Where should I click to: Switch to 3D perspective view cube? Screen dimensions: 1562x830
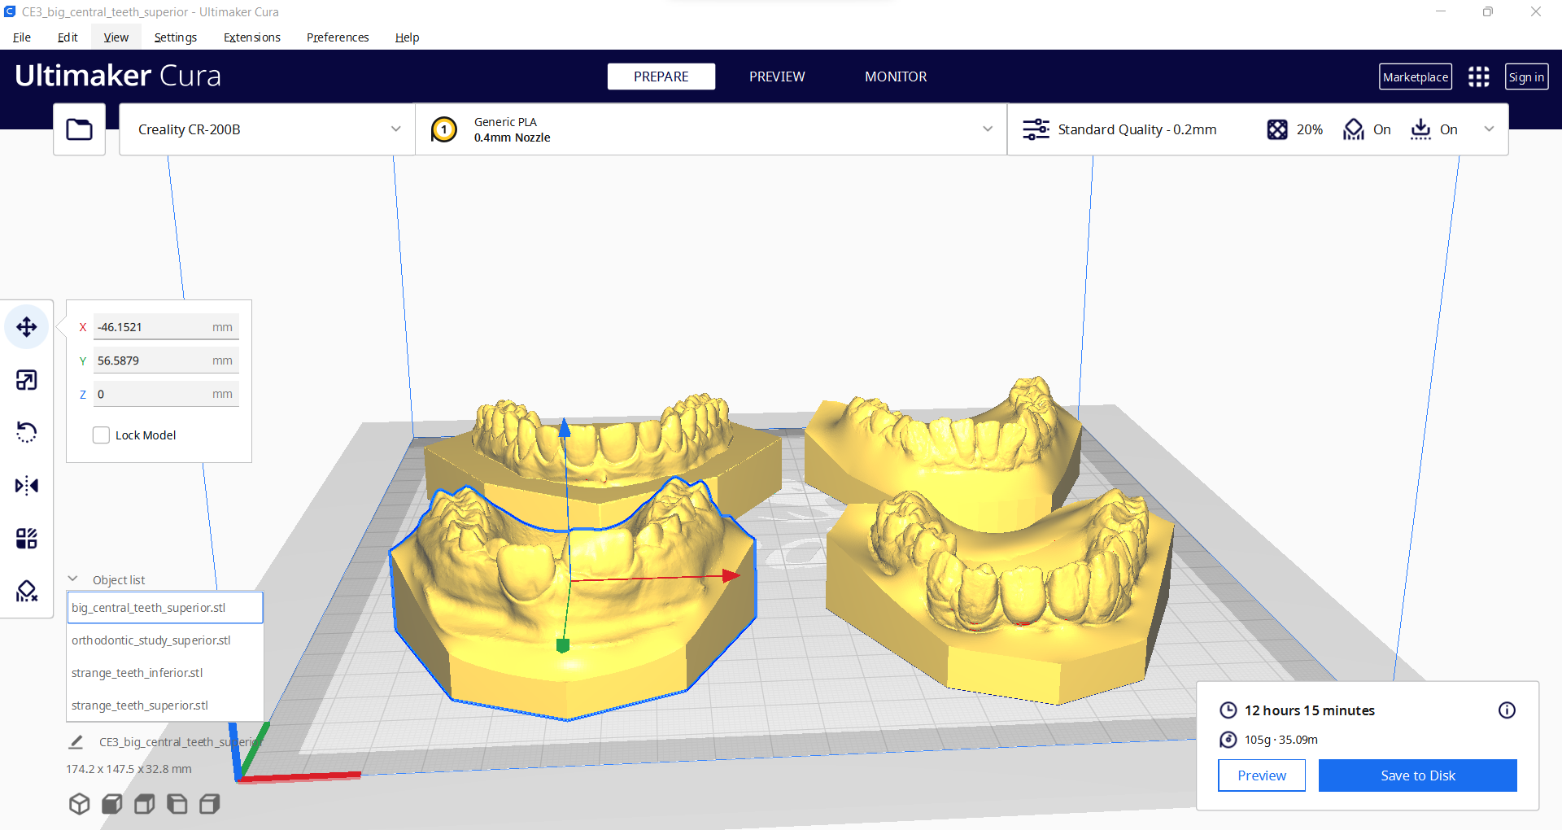point(79,804)
